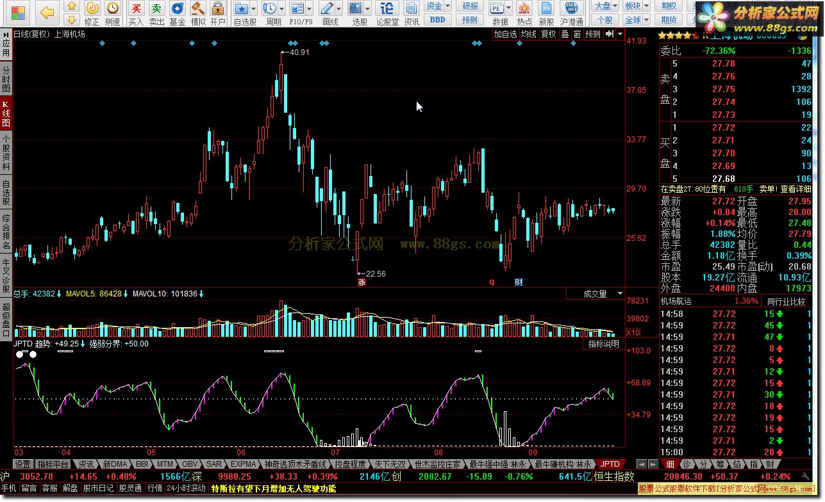Viewport: 825px width, 502px height.
Task: Toggle 叠 overlay option
Action: point(565,34)
